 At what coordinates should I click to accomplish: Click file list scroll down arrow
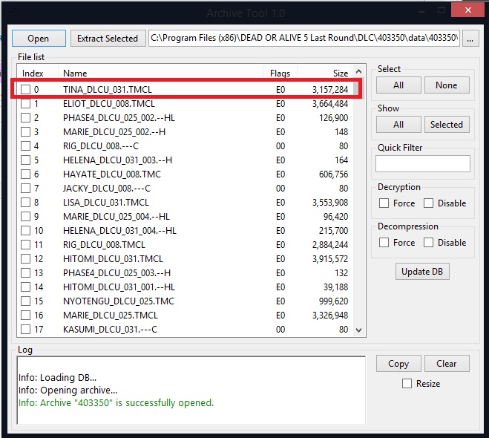tap(358, 330)
